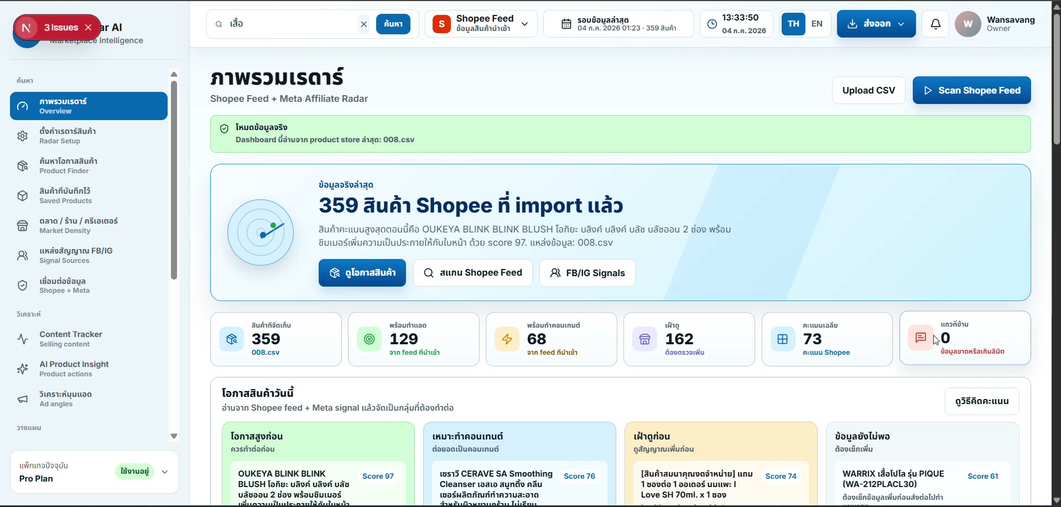This screenshot has width=1061, height=507.
Task: Click shield check icon in real-data banner
Action: [224, 128]
